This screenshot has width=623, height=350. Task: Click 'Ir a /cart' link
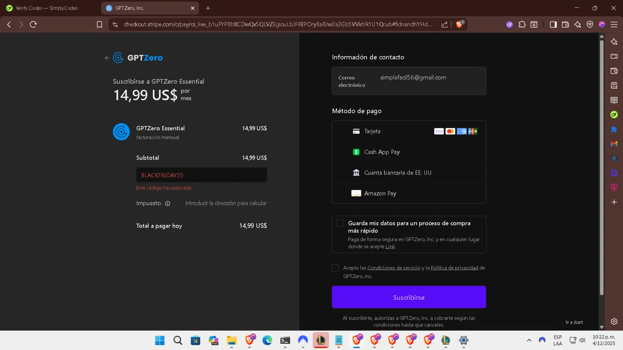[x=574, y=322]
